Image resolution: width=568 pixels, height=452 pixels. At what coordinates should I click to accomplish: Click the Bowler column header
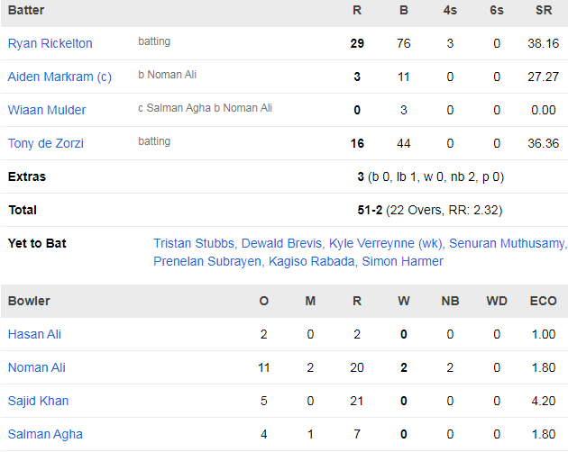tap(29, 301)
